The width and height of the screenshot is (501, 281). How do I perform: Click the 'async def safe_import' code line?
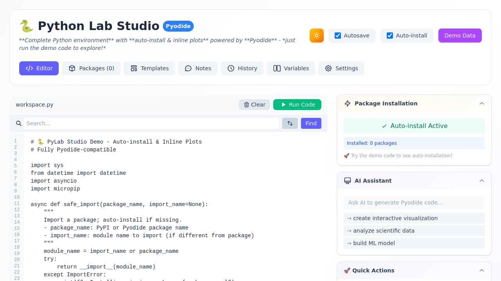click(119, 205)
